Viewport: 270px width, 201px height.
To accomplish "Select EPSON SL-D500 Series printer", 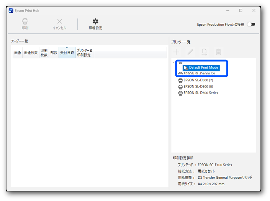I will 200,93.
